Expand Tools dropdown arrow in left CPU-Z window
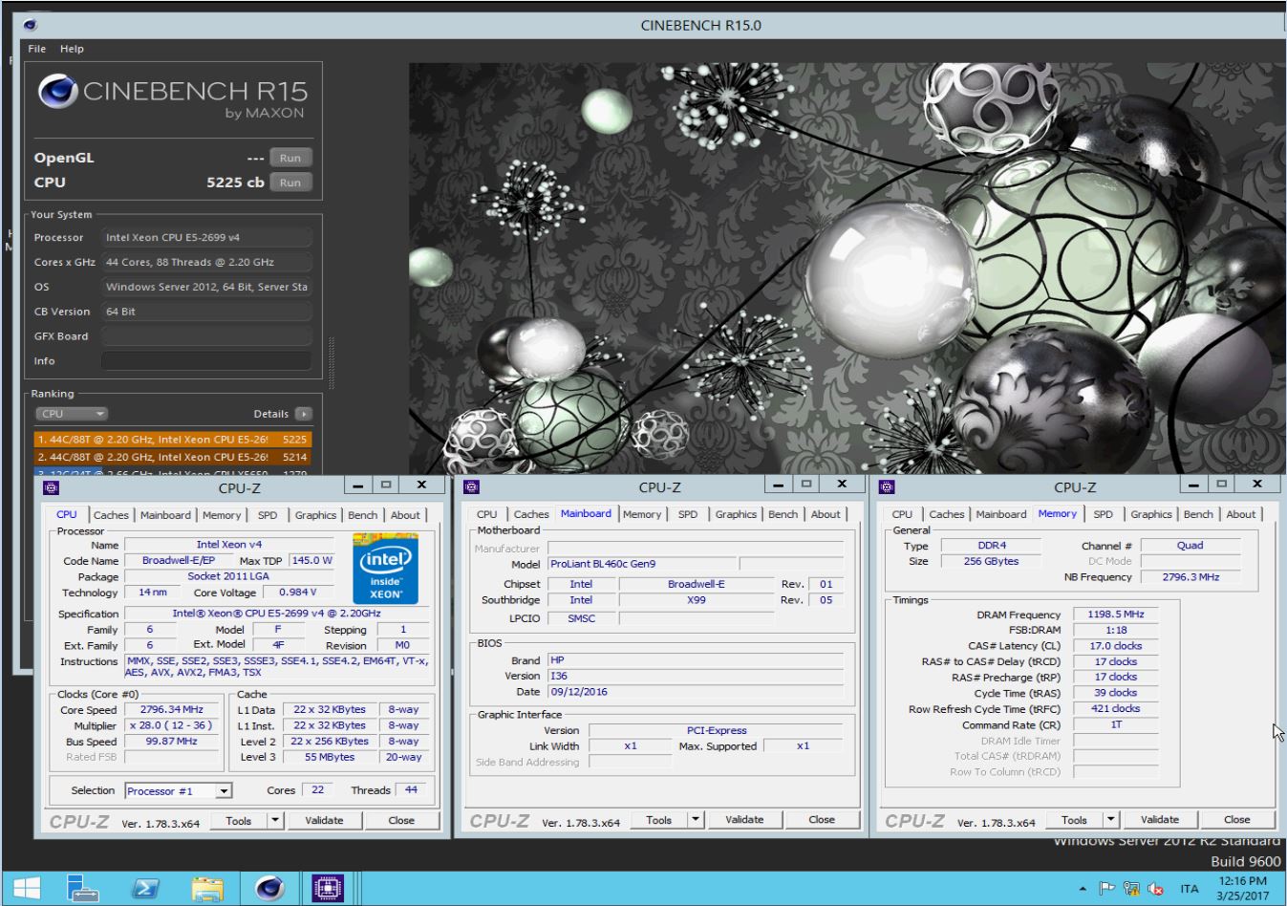 (275, 821)
